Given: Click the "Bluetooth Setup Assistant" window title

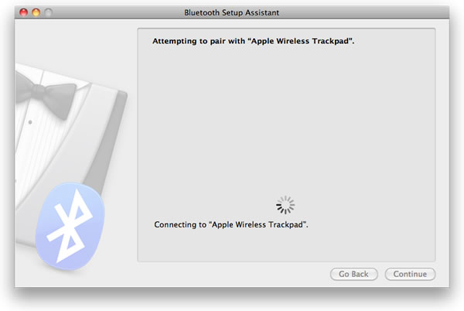Looking at the screenshot, I should pyautogui.click(x=232, y=13).
